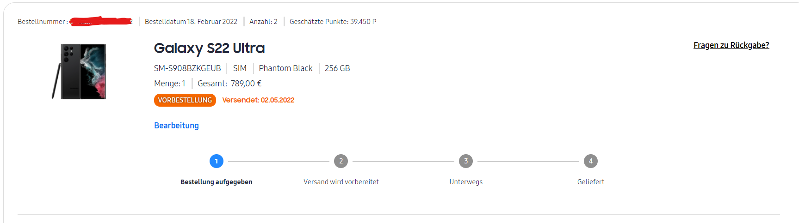The image size is (799, 223).
Task: Click the Gesamt 789,00 € price
Action: tap(229, 84)
